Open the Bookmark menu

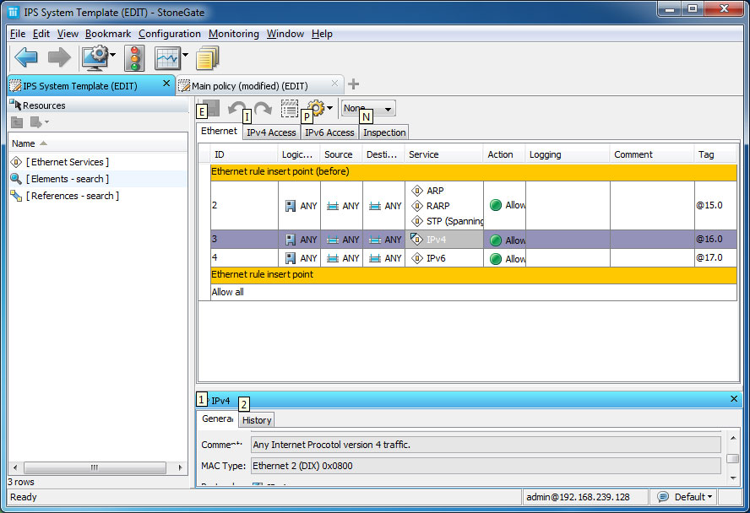click(108, 34)
